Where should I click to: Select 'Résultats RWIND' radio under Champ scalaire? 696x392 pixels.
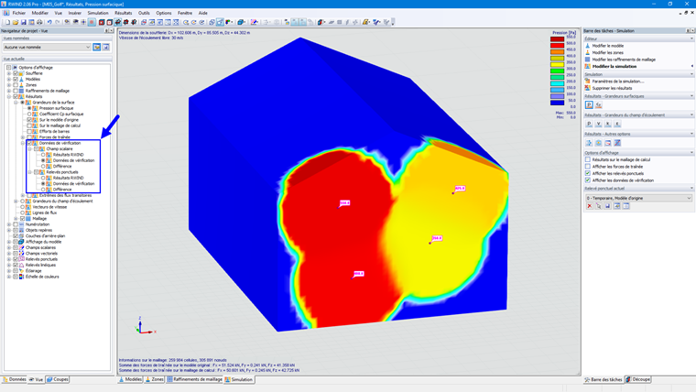[x=43, y=155]
